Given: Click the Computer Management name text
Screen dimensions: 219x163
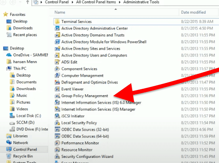Looking at the screenshot, I should (82, 75).
